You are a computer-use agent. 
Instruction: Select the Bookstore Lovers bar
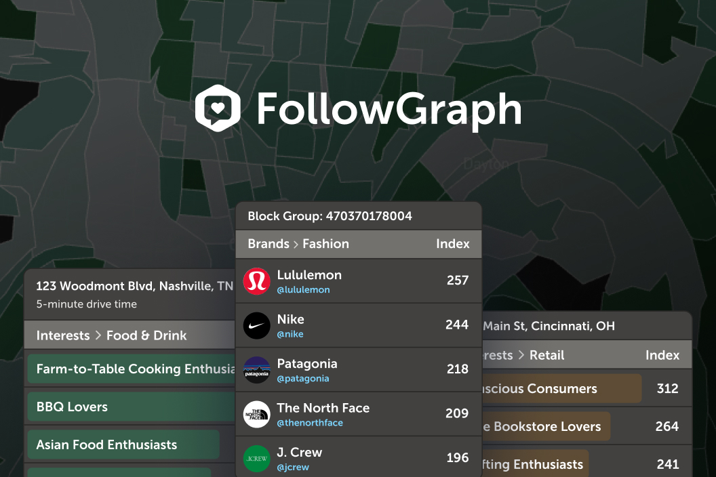pyautogui.click(x=546, y=426)
